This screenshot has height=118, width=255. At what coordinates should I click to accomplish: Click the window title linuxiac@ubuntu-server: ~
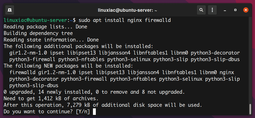click(128, 10)
